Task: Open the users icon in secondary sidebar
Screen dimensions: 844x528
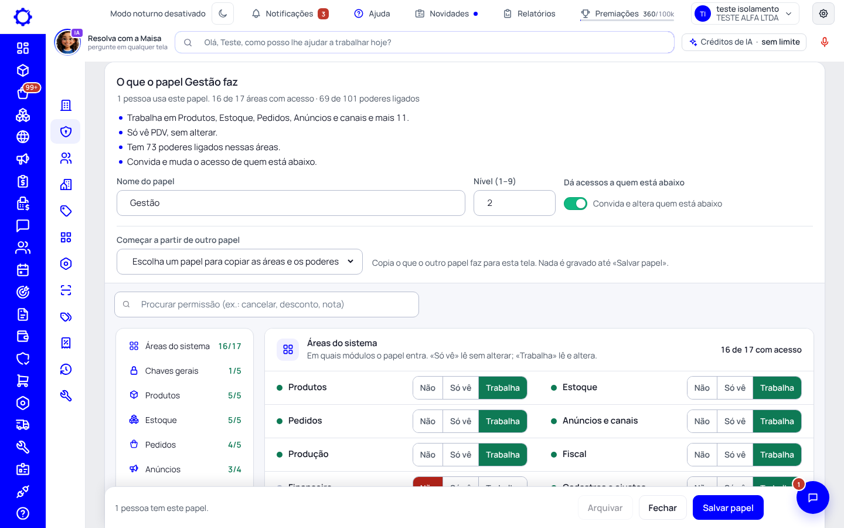Action: pos(66,158)
